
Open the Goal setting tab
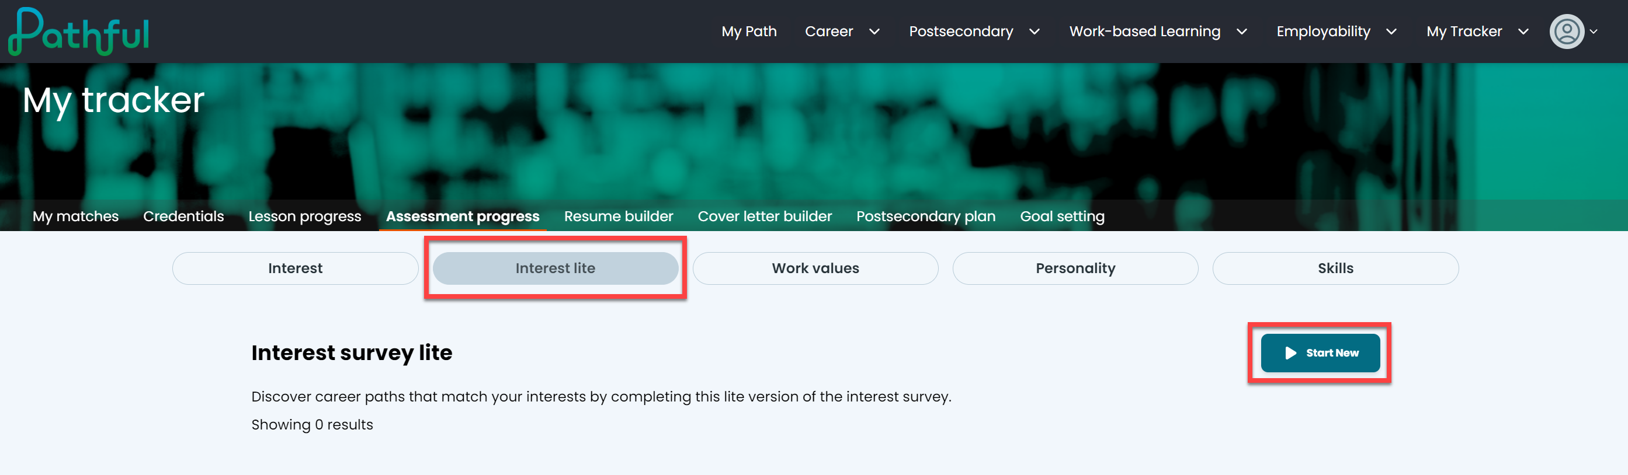[1062, 216]
